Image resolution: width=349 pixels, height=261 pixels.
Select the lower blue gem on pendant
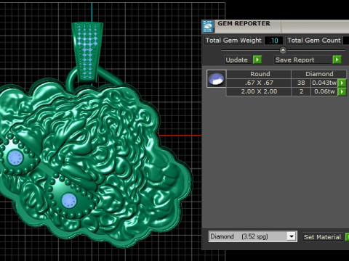click(x=69, y=201)
